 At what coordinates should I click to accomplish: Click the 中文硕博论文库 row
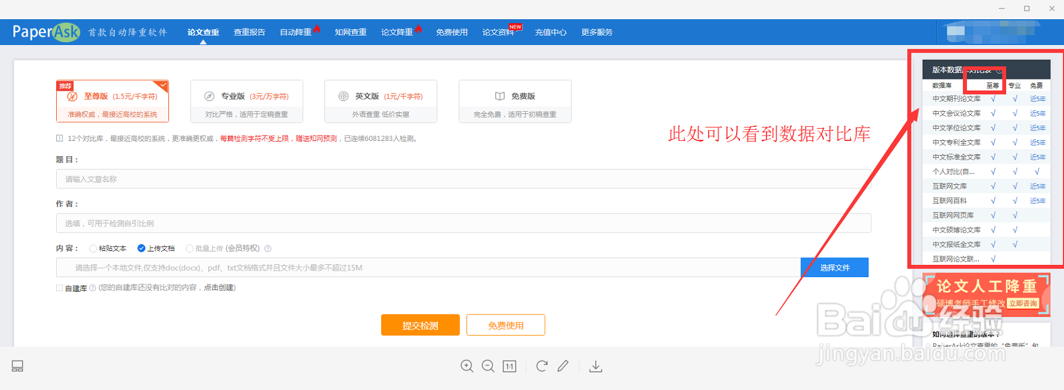[986, 230]
